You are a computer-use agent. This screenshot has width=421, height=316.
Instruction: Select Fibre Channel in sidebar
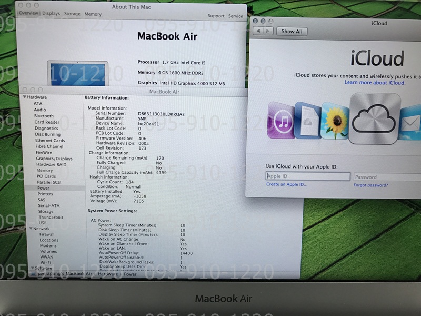pos(49,146)
